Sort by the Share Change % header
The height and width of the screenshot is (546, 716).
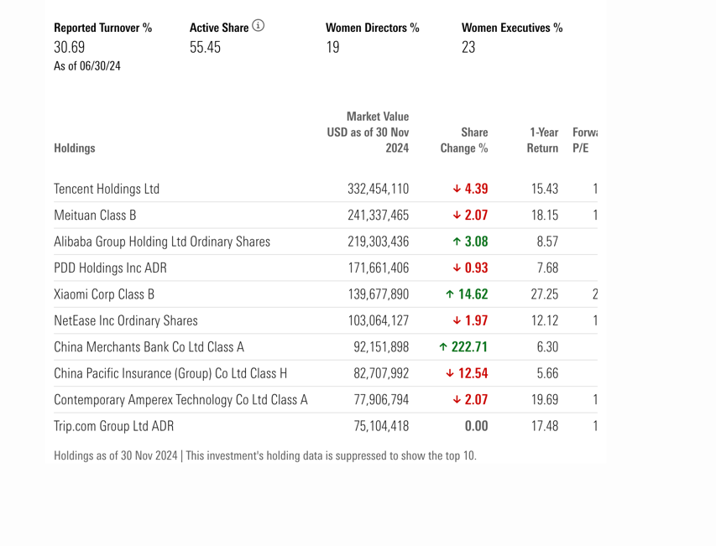pyautogui.click(x=464, y=140)
